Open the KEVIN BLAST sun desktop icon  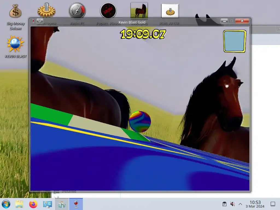click(x=15, y=46)
